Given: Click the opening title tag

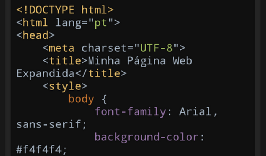Looking at the screenshot, I should (x=65, y=61).
